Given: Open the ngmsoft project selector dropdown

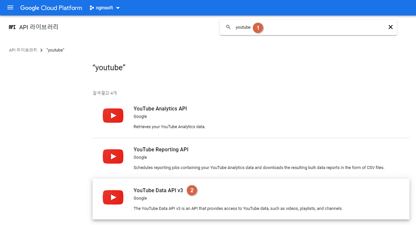Looking at the screenshot, I should 105,8.
